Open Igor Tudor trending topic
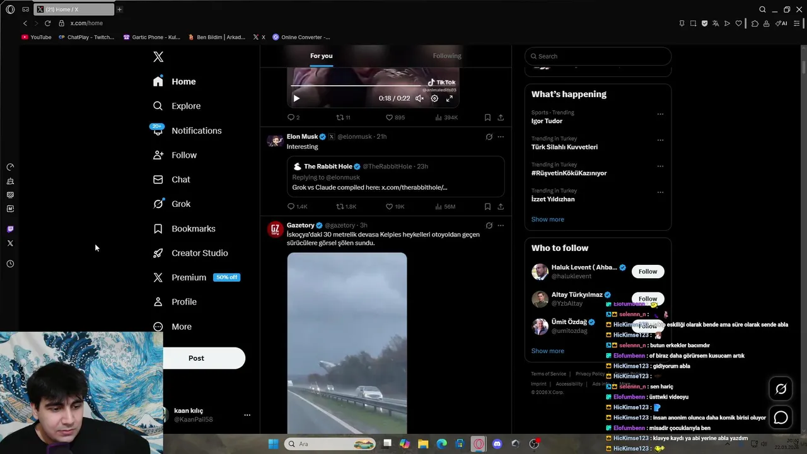 coord(547,121)
